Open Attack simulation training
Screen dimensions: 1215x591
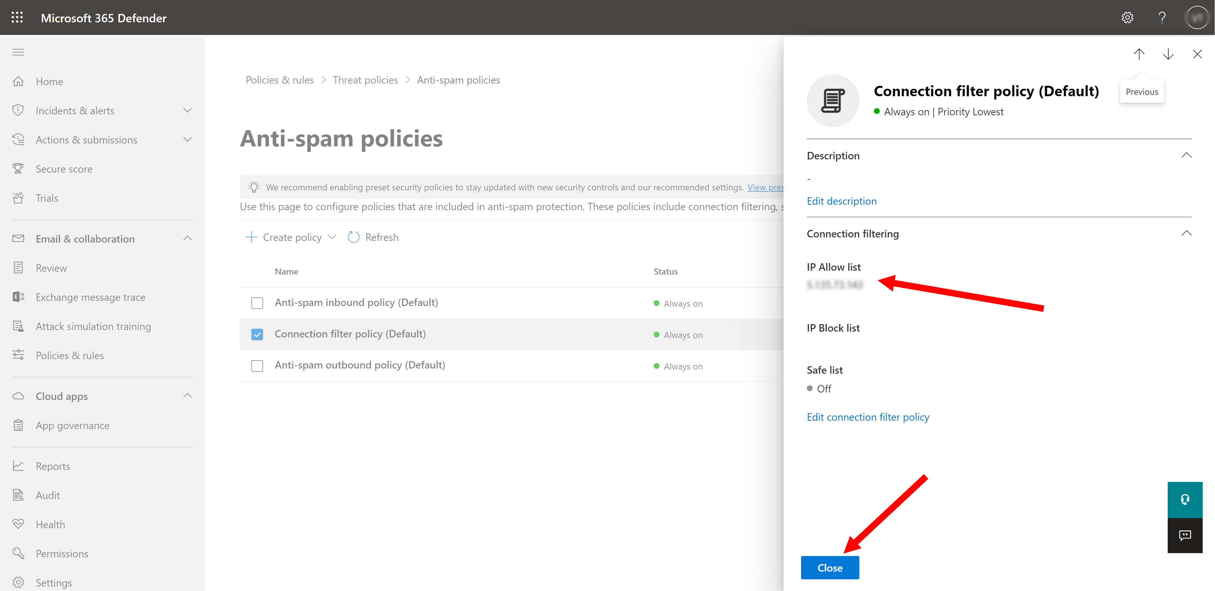pos(93,326)
